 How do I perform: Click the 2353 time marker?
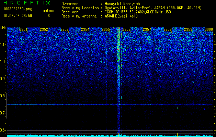(65, 29)
